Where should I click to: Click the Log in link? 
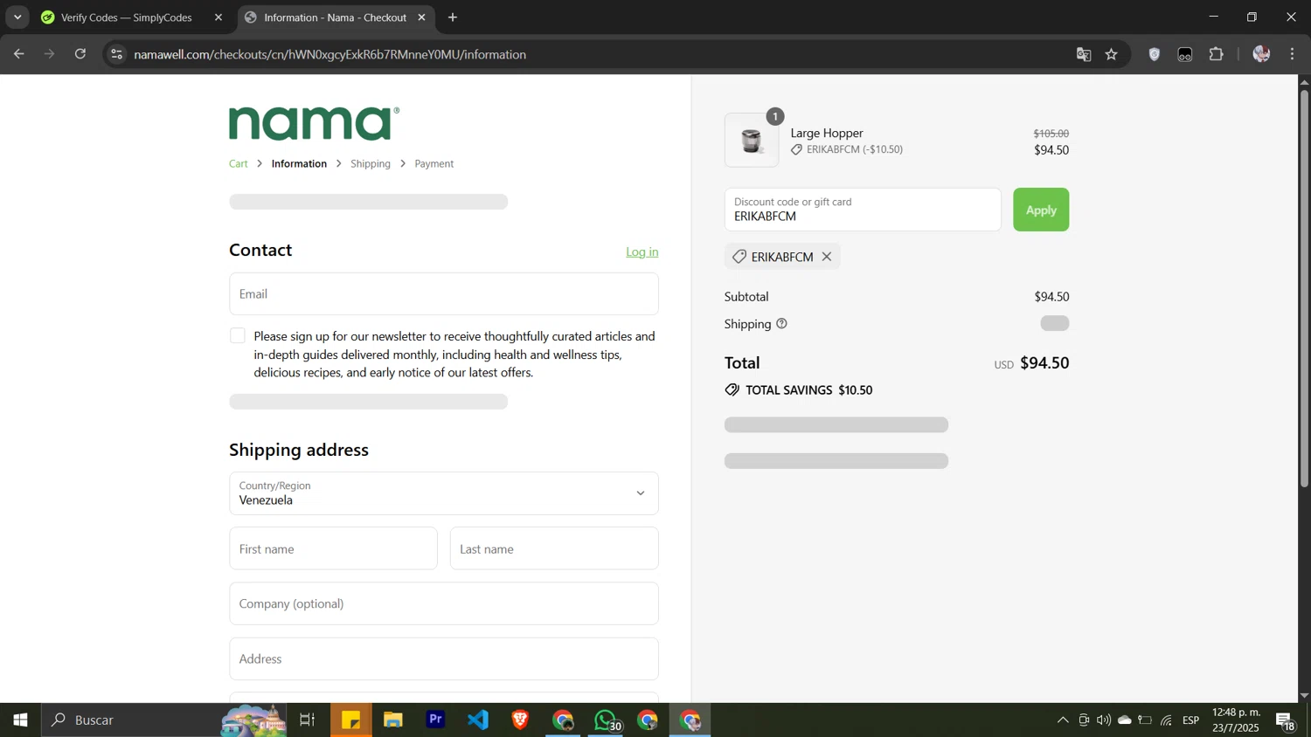(x=642, y=251)
